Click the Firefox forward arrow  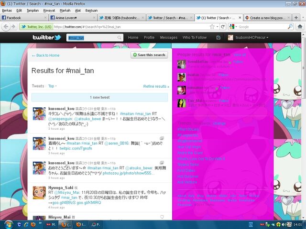point(13,27)
